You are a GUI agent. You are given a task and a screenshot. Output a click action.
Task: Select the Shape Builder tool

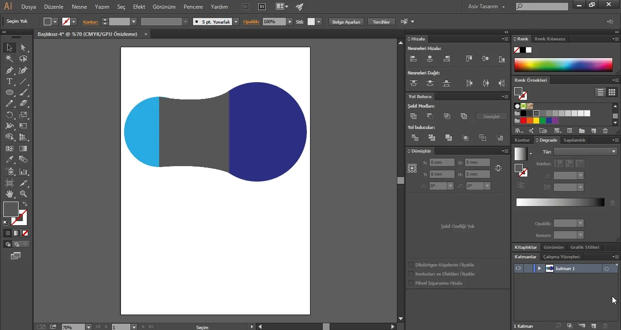[x=9, y=137]
